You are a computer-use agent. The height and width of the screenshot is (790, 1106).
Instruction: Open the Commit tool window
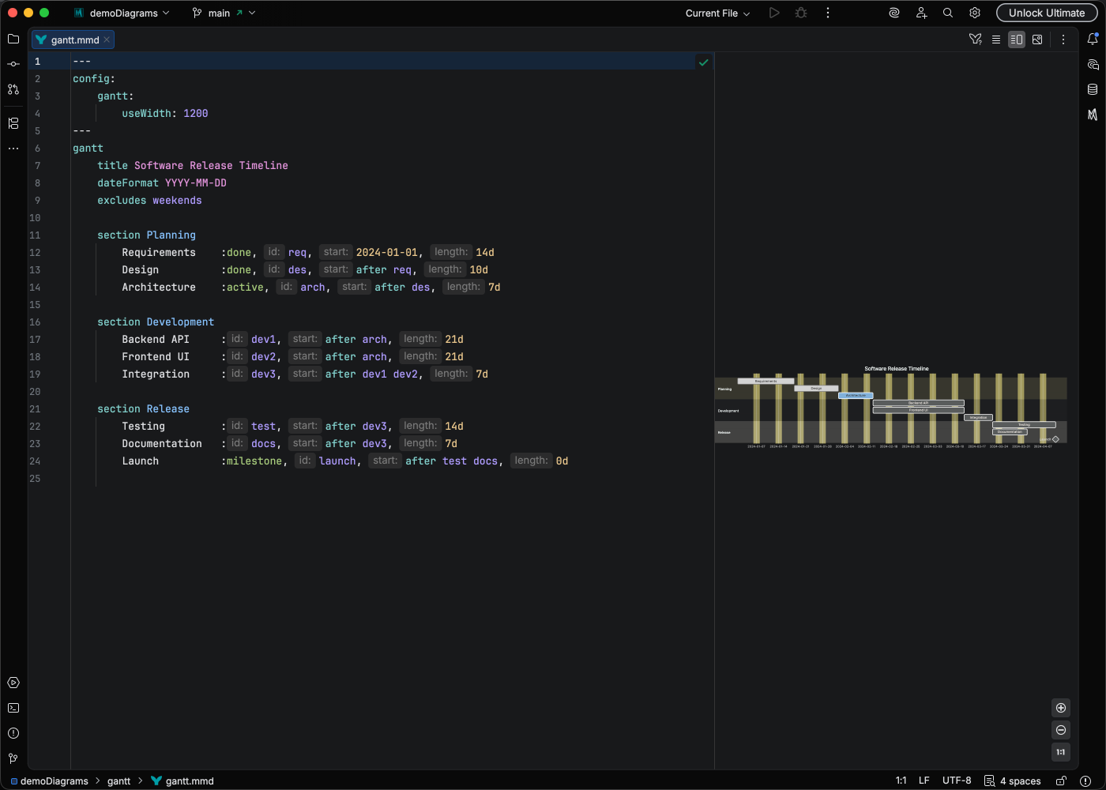[13, 64]
